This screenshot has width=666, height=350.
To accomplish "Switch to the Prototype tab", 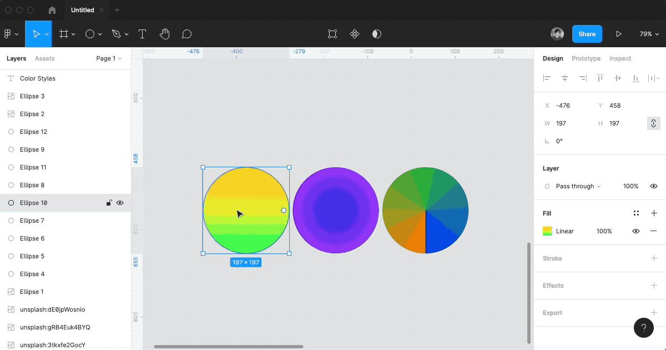I will [586, 58].
